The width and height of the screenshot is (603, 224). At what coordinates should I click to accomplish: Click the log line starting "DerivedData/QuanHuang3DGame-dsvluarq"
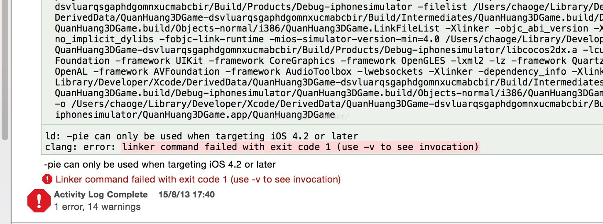tap(329, 17)
